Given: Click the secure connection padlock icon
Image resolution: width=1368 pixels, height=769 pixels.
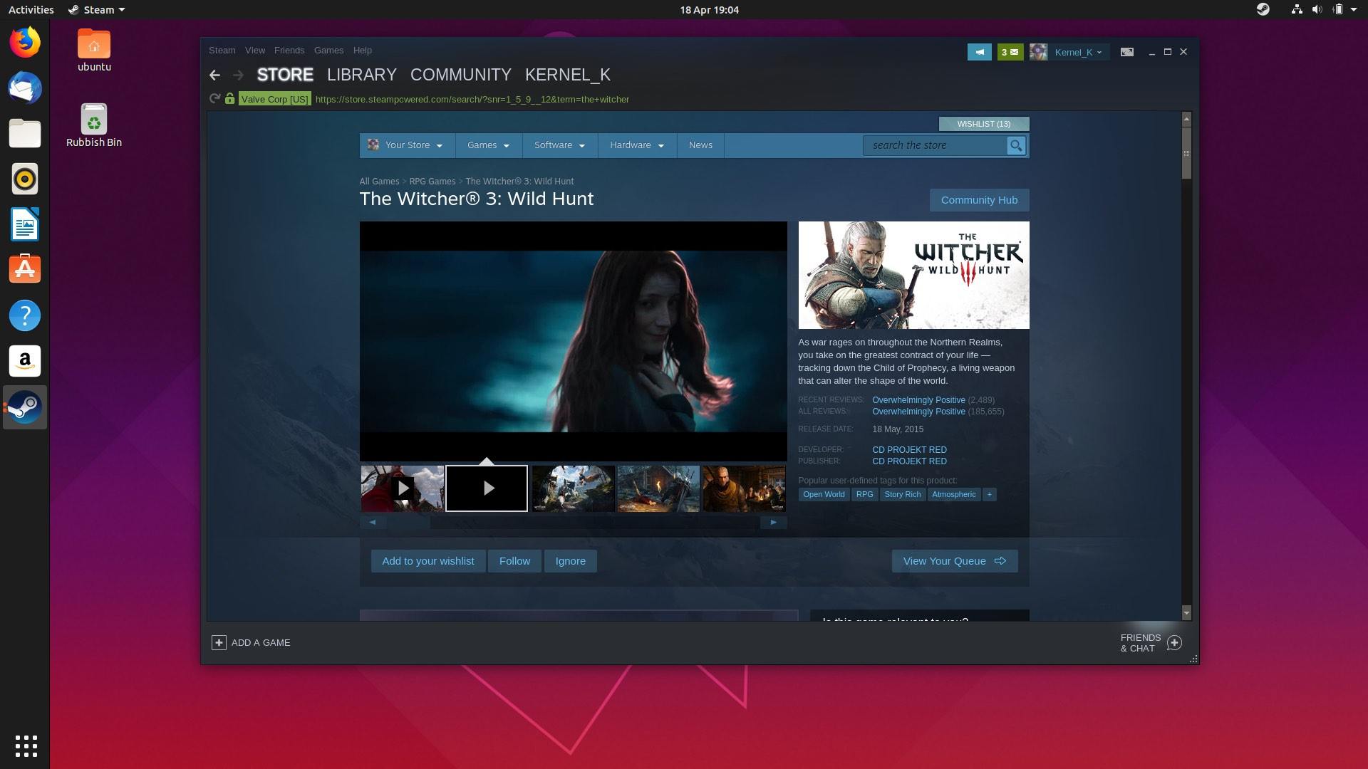Looking at the screenshot, I should point(230,98).
